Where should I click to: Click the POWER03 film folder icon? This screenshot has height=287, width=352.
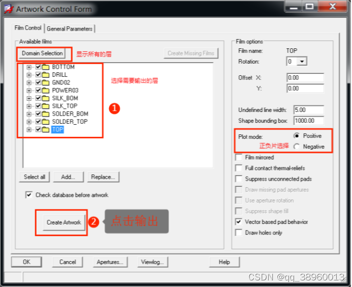[x=45, y=91]
